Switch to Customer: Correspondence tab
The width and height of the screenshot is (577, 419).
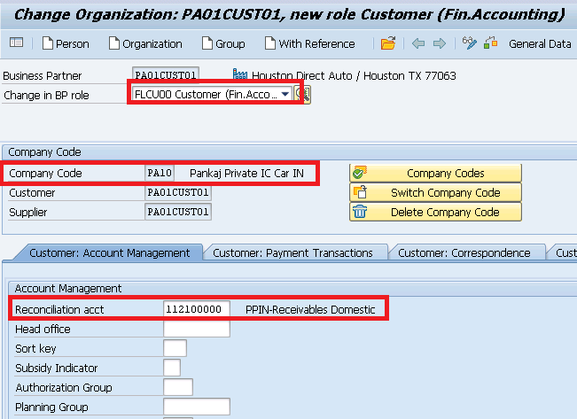click(464, 253)
